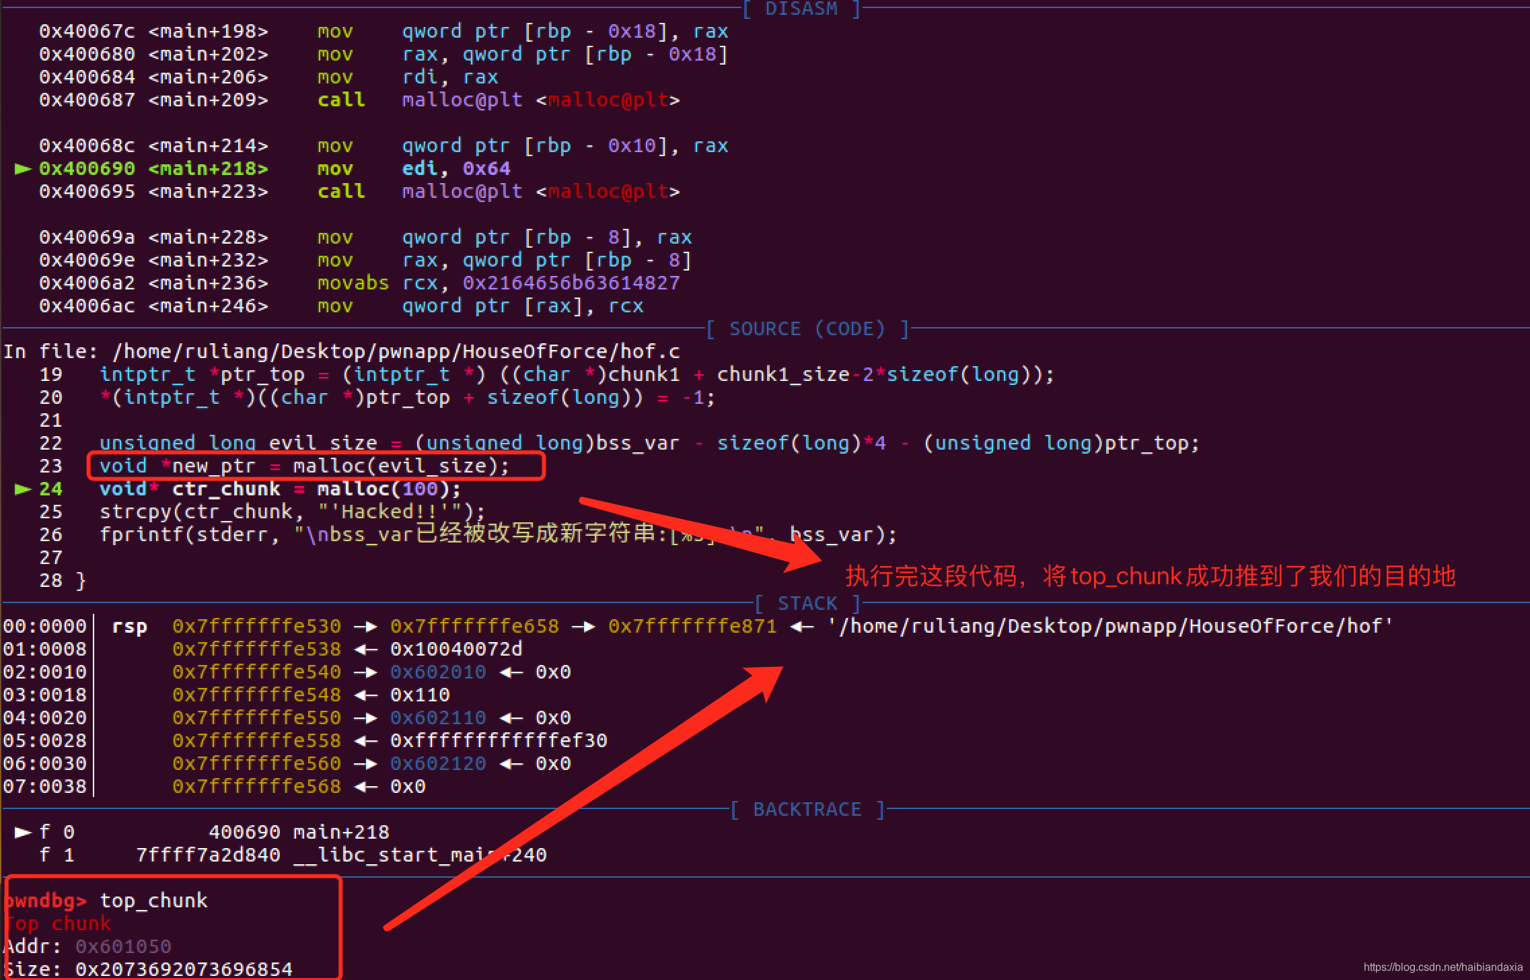Viewport: 1530px width, 980px height.
Task: Click the BACKTRACE section header
Action: (x=807, y=809)
